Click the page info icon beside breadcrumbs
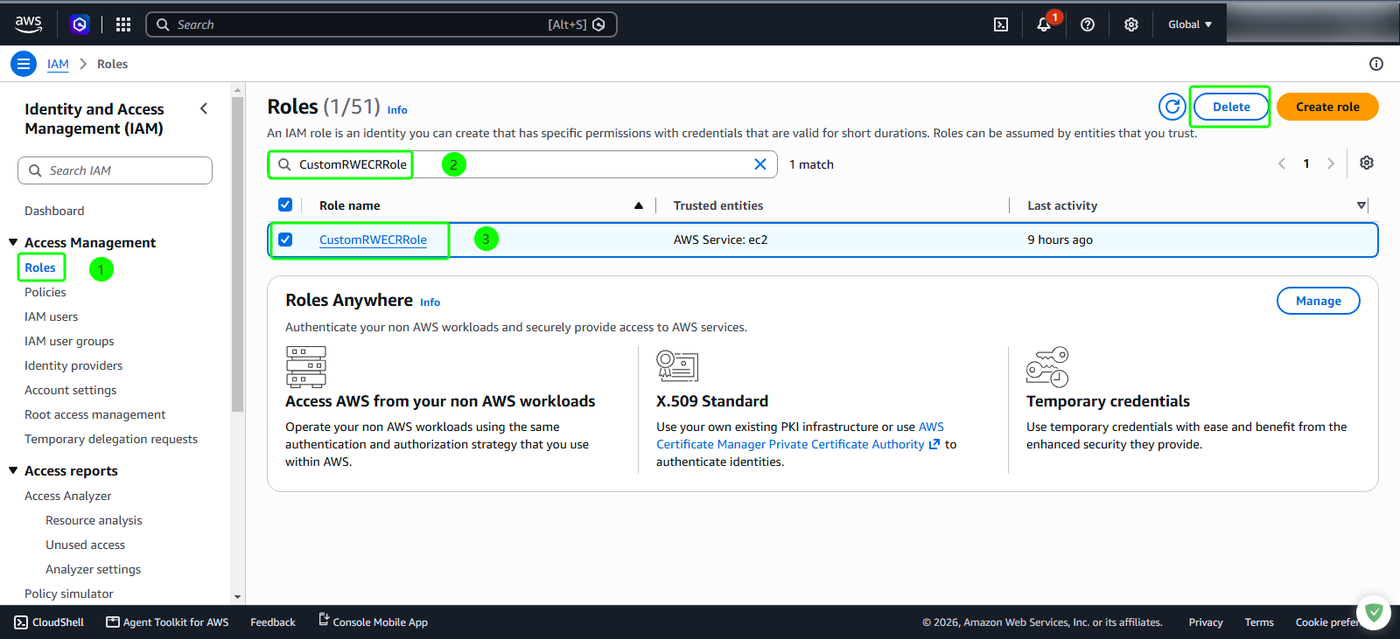Screen dimensions: 1400x639 (x=1376, y=64)
